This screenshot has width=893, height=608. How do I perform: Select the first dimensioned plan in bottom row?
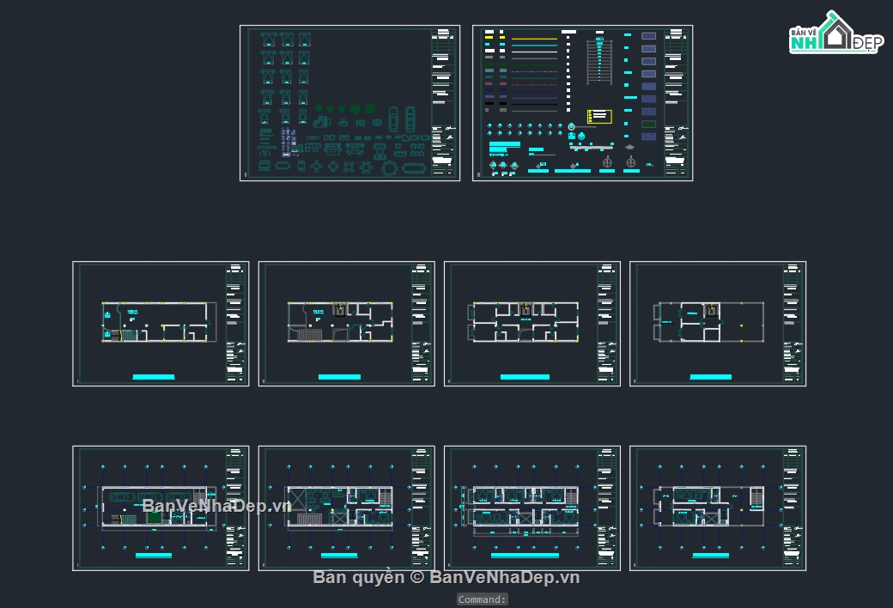(x=161, y=508)
